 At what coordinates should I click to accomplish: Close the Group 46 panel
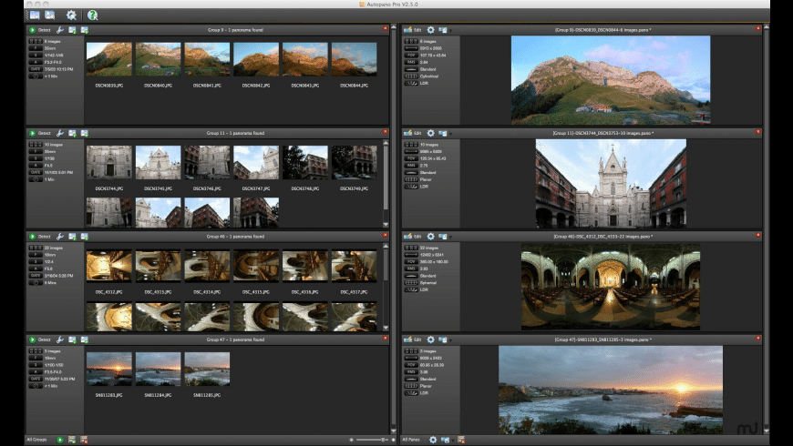(385, 235)
